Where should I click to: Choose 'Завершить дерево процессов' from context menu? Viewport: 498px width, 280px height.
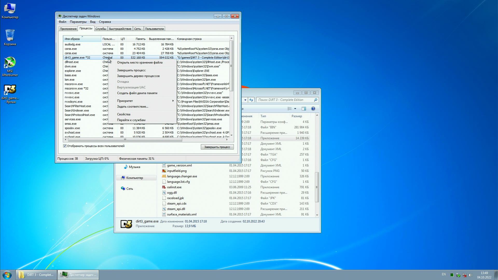[138, 76]
